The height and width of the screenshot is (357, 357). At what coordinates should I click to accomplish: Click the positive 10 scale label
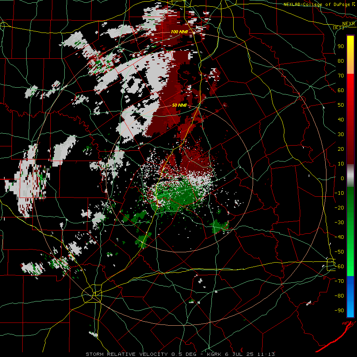pyautogui.click(x=341, y=164)
